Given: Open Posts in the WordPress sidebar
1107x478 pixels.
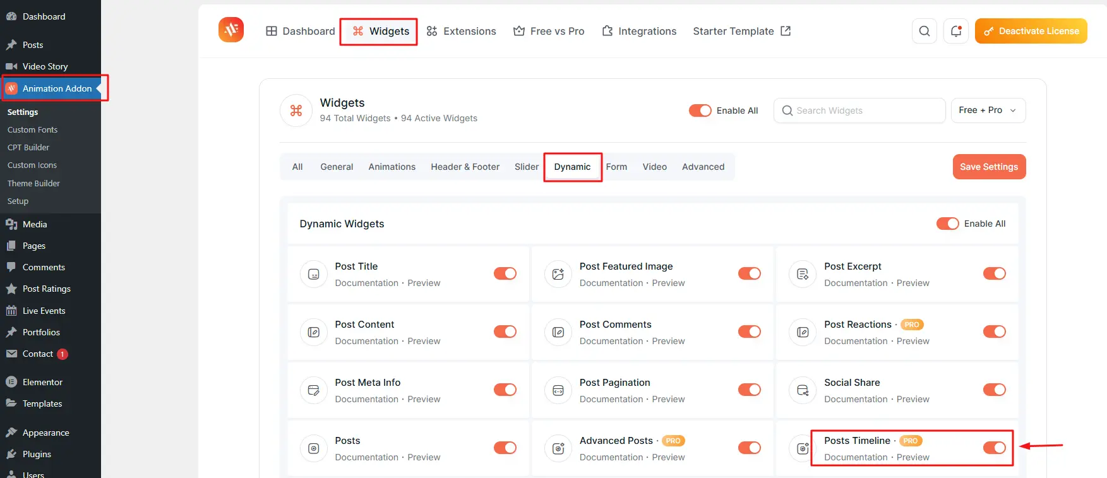Looking at the screenshot, I should click(x=51, y=45).
